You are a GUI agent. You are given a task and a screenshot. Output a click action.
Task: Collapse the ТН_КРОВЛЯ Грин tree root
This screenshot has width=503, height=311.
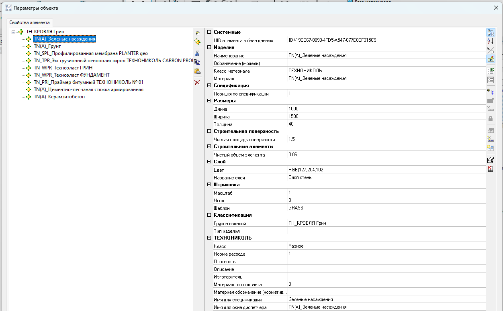(14, 32)
